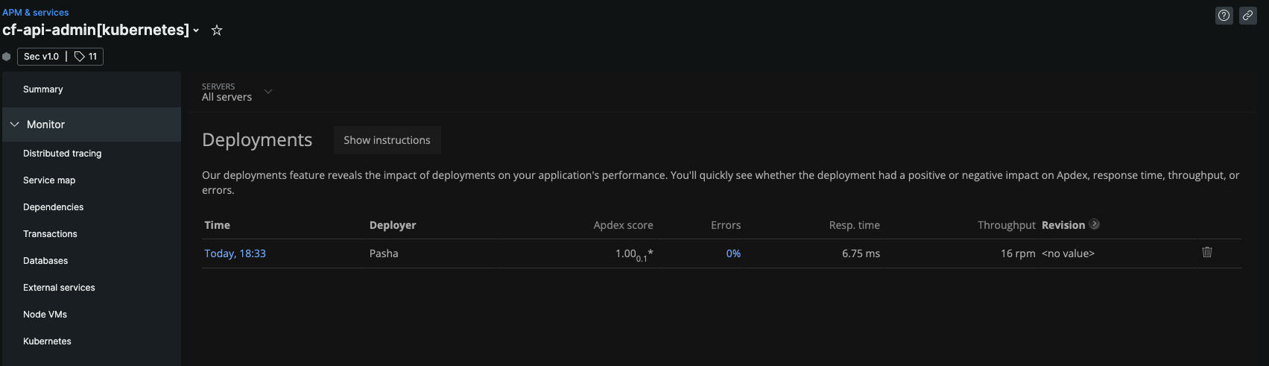Click the Throughput column header
Viewport: 1269px width, 366px height.
[x=1007, y=225]
